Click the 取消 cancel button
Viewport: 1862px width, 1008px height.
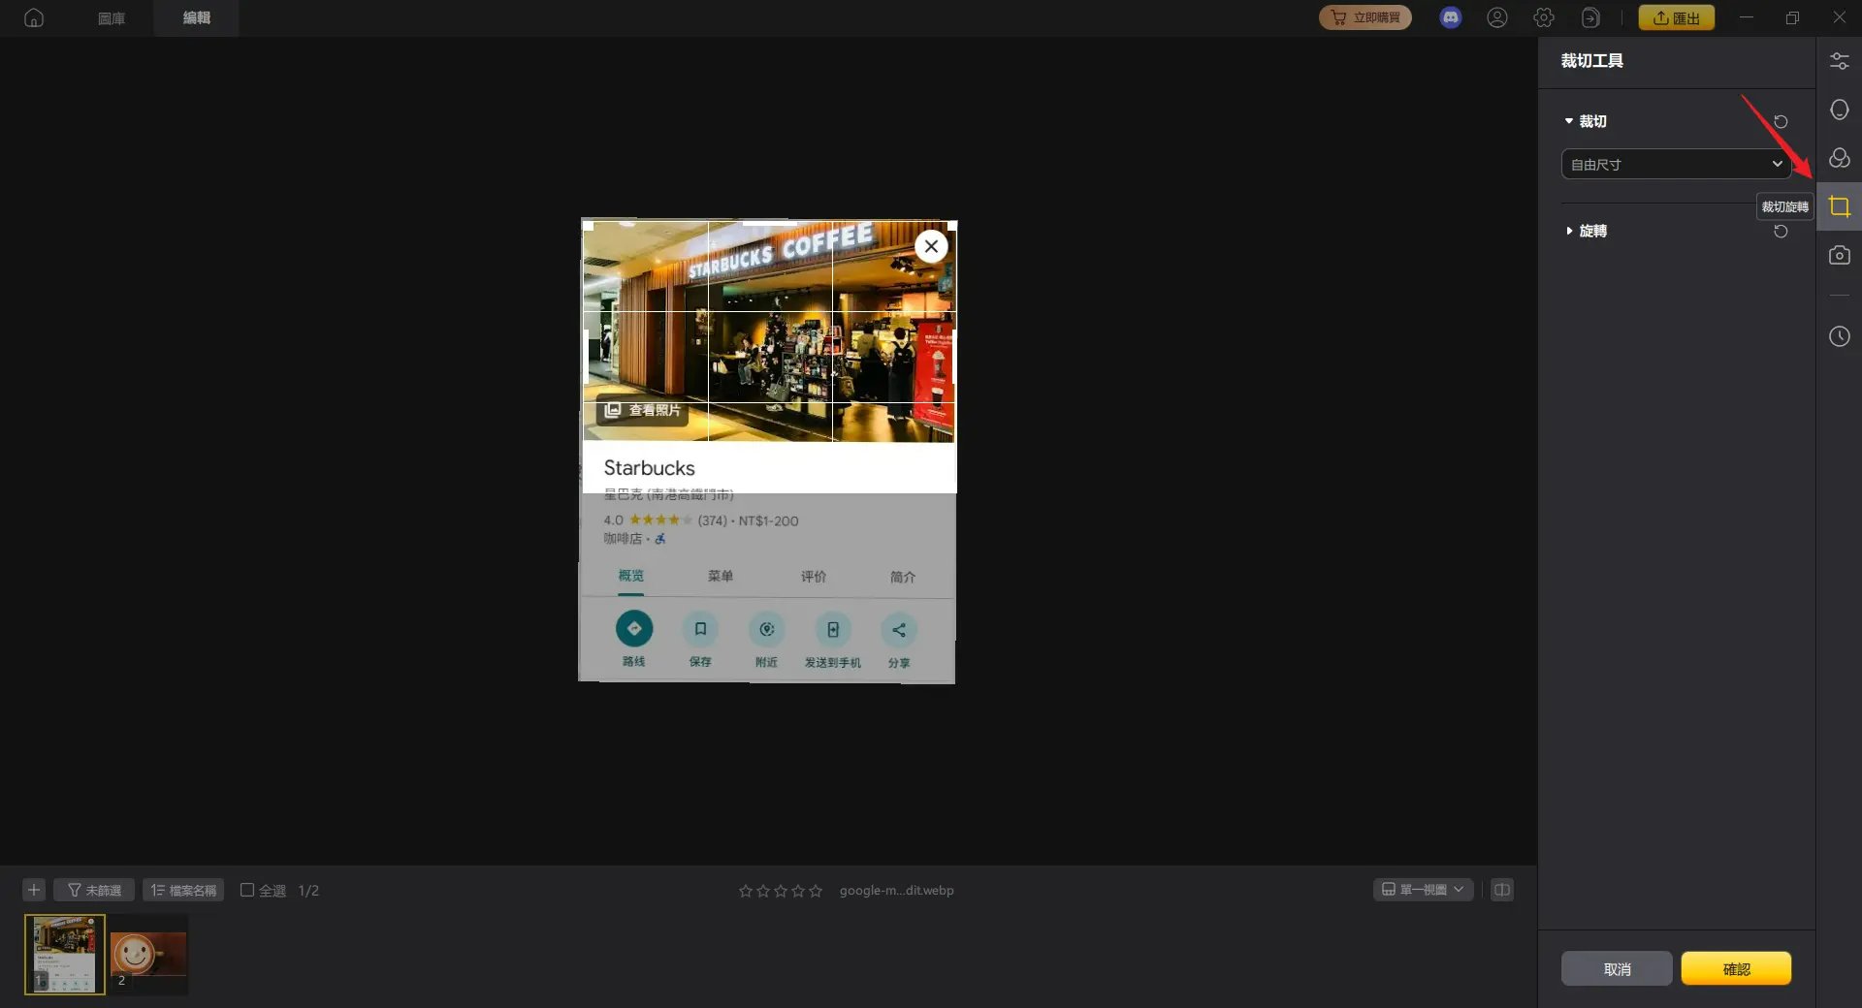(1617, 968)
